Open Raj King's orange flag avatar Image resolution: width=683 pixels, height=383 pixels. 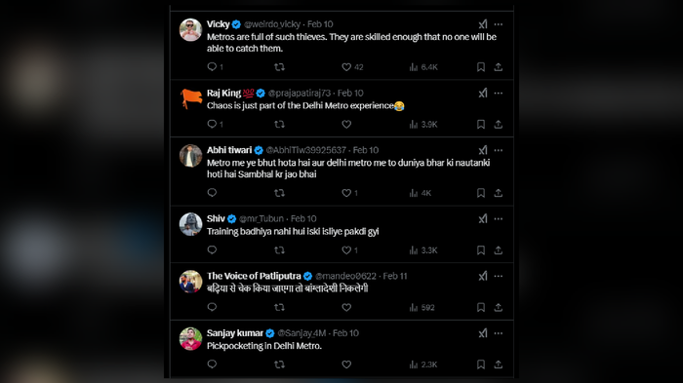tap(191, 98)
